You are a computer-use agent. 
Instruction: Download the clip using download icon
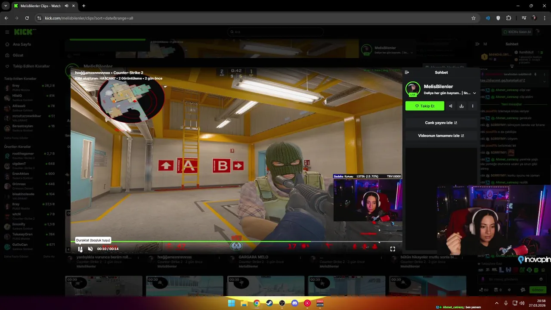pyautogui.click(x=461, y=106)
